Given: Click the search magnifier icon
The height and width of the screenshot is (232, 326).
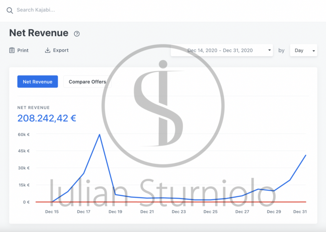Looking at the screenshot, I should (x=10, y=11).
